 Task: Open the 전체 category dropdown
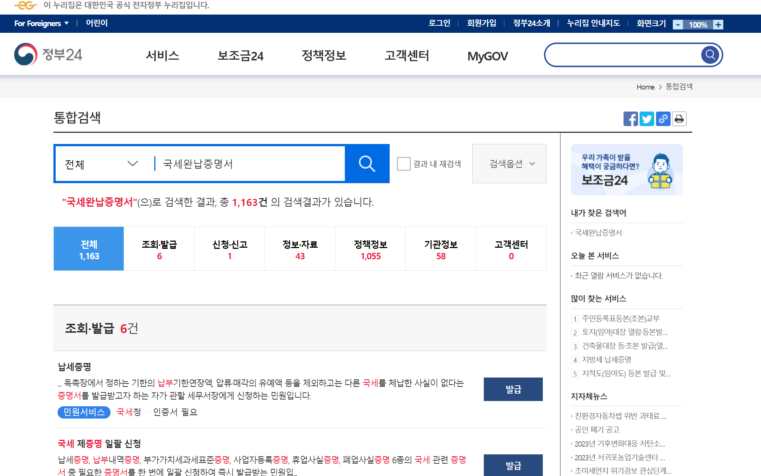tap(102, 164)
